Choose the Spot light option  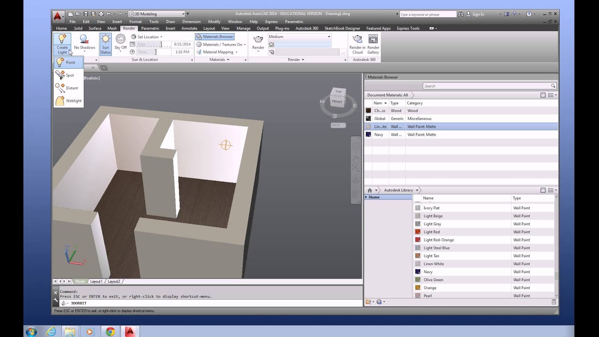[68, 75]
